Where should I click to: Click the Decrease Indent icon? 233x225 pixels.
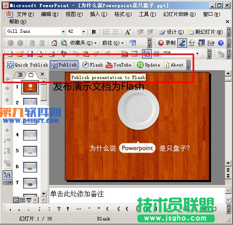tap(140, 32)
